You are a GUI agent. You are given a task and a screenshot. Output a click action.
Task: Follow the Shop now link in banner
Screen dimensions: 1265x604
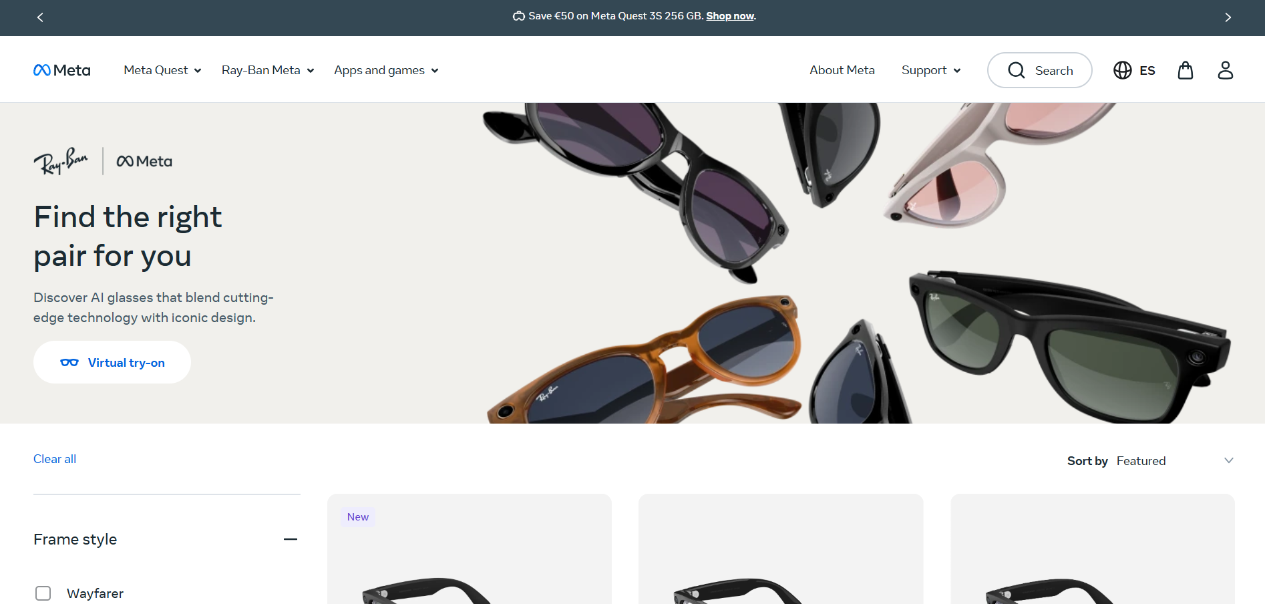tap(730, 16)
